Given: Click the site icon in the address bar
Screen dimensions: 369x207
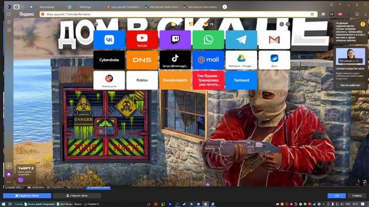Looking at the screenshot, I should pyautogui.click(x=43, y=14).
